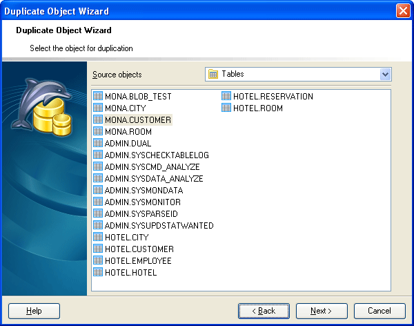Click the table icon beside MONA.BLOB_TEST
The width and height of the screenshot is (414, 326).
[98, 97]
